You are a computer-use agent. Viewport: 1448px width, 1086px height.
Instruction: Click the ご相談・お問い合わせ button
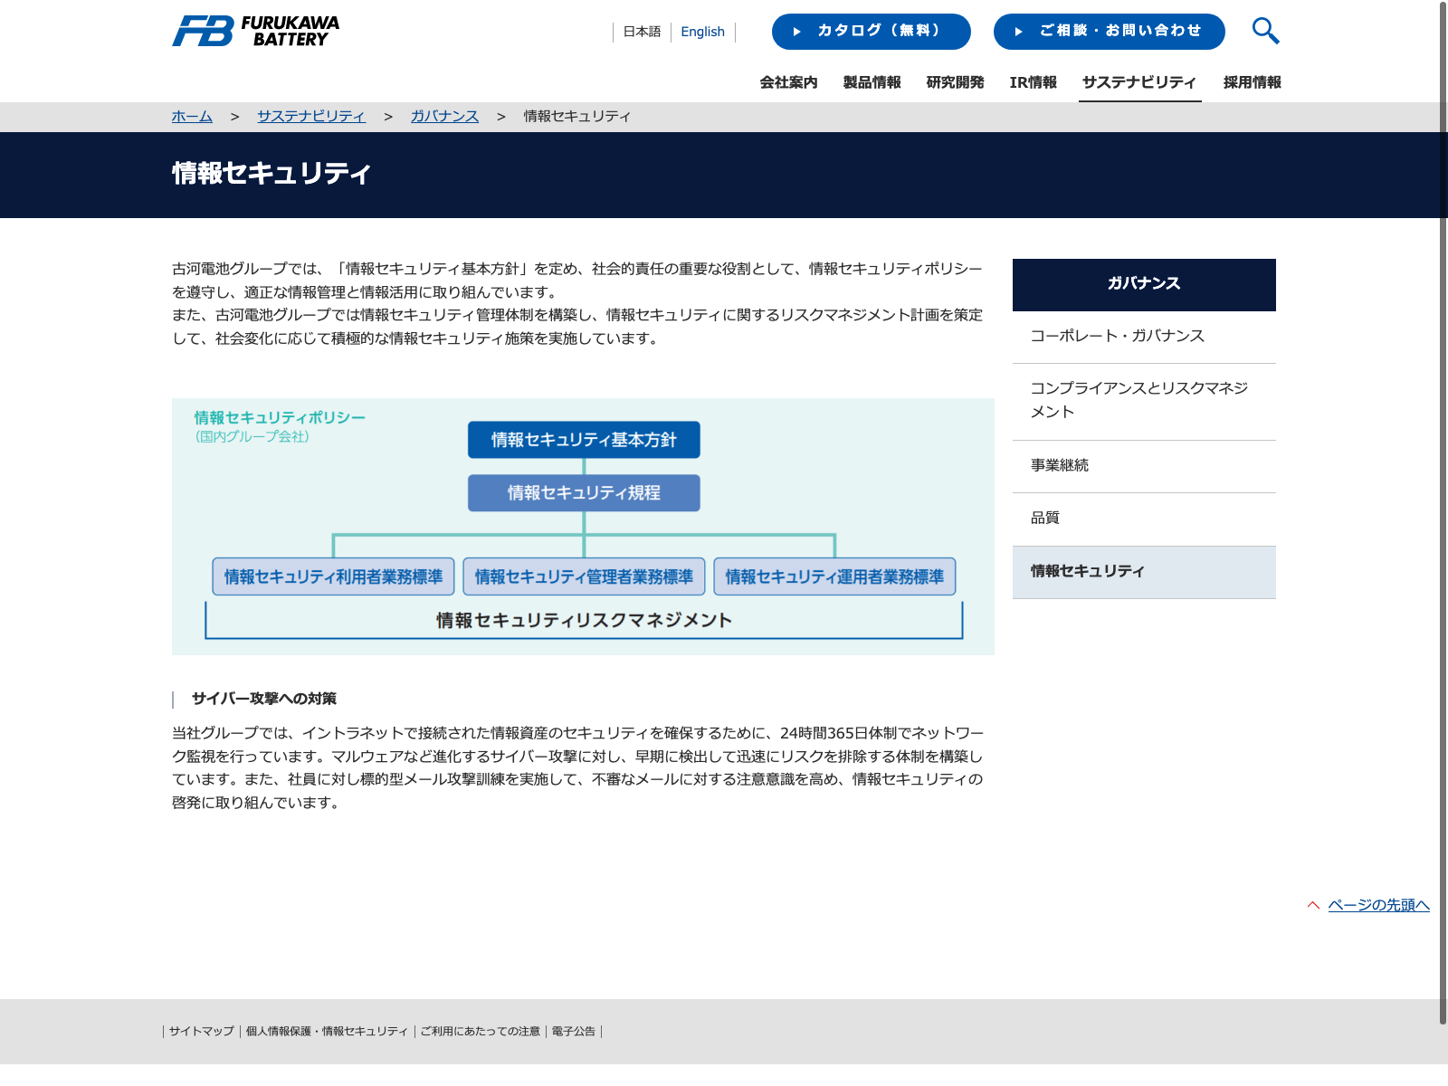[x=1109, y=32]
